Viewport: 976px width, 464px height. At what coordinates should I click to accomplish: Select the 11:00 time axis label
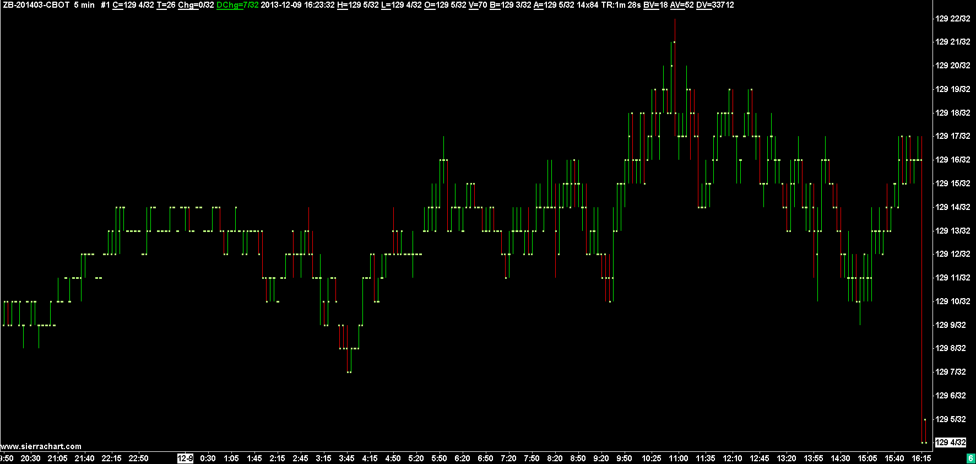point(679,458)
